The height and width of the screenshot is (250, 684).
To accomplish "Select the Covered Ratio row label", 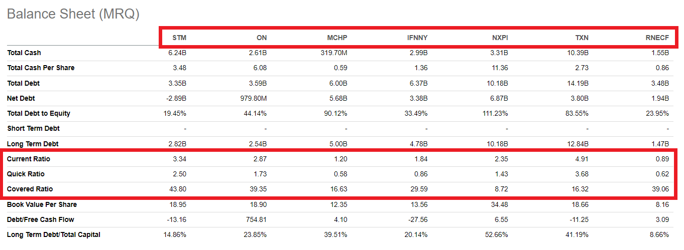I will coord(30,189).
